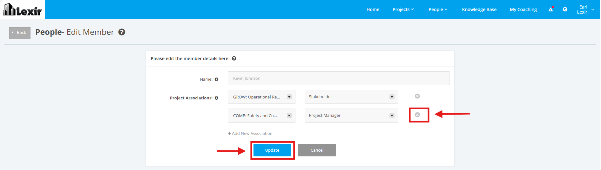Click info icon beside Project Associations label

[x=217, y=98]
